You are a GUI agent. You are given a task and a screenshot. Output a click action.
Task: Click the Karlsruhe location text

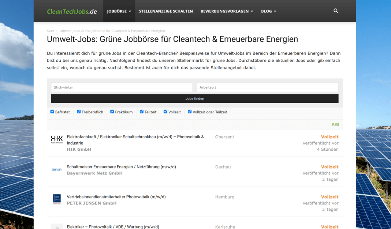tap(225, 227)
